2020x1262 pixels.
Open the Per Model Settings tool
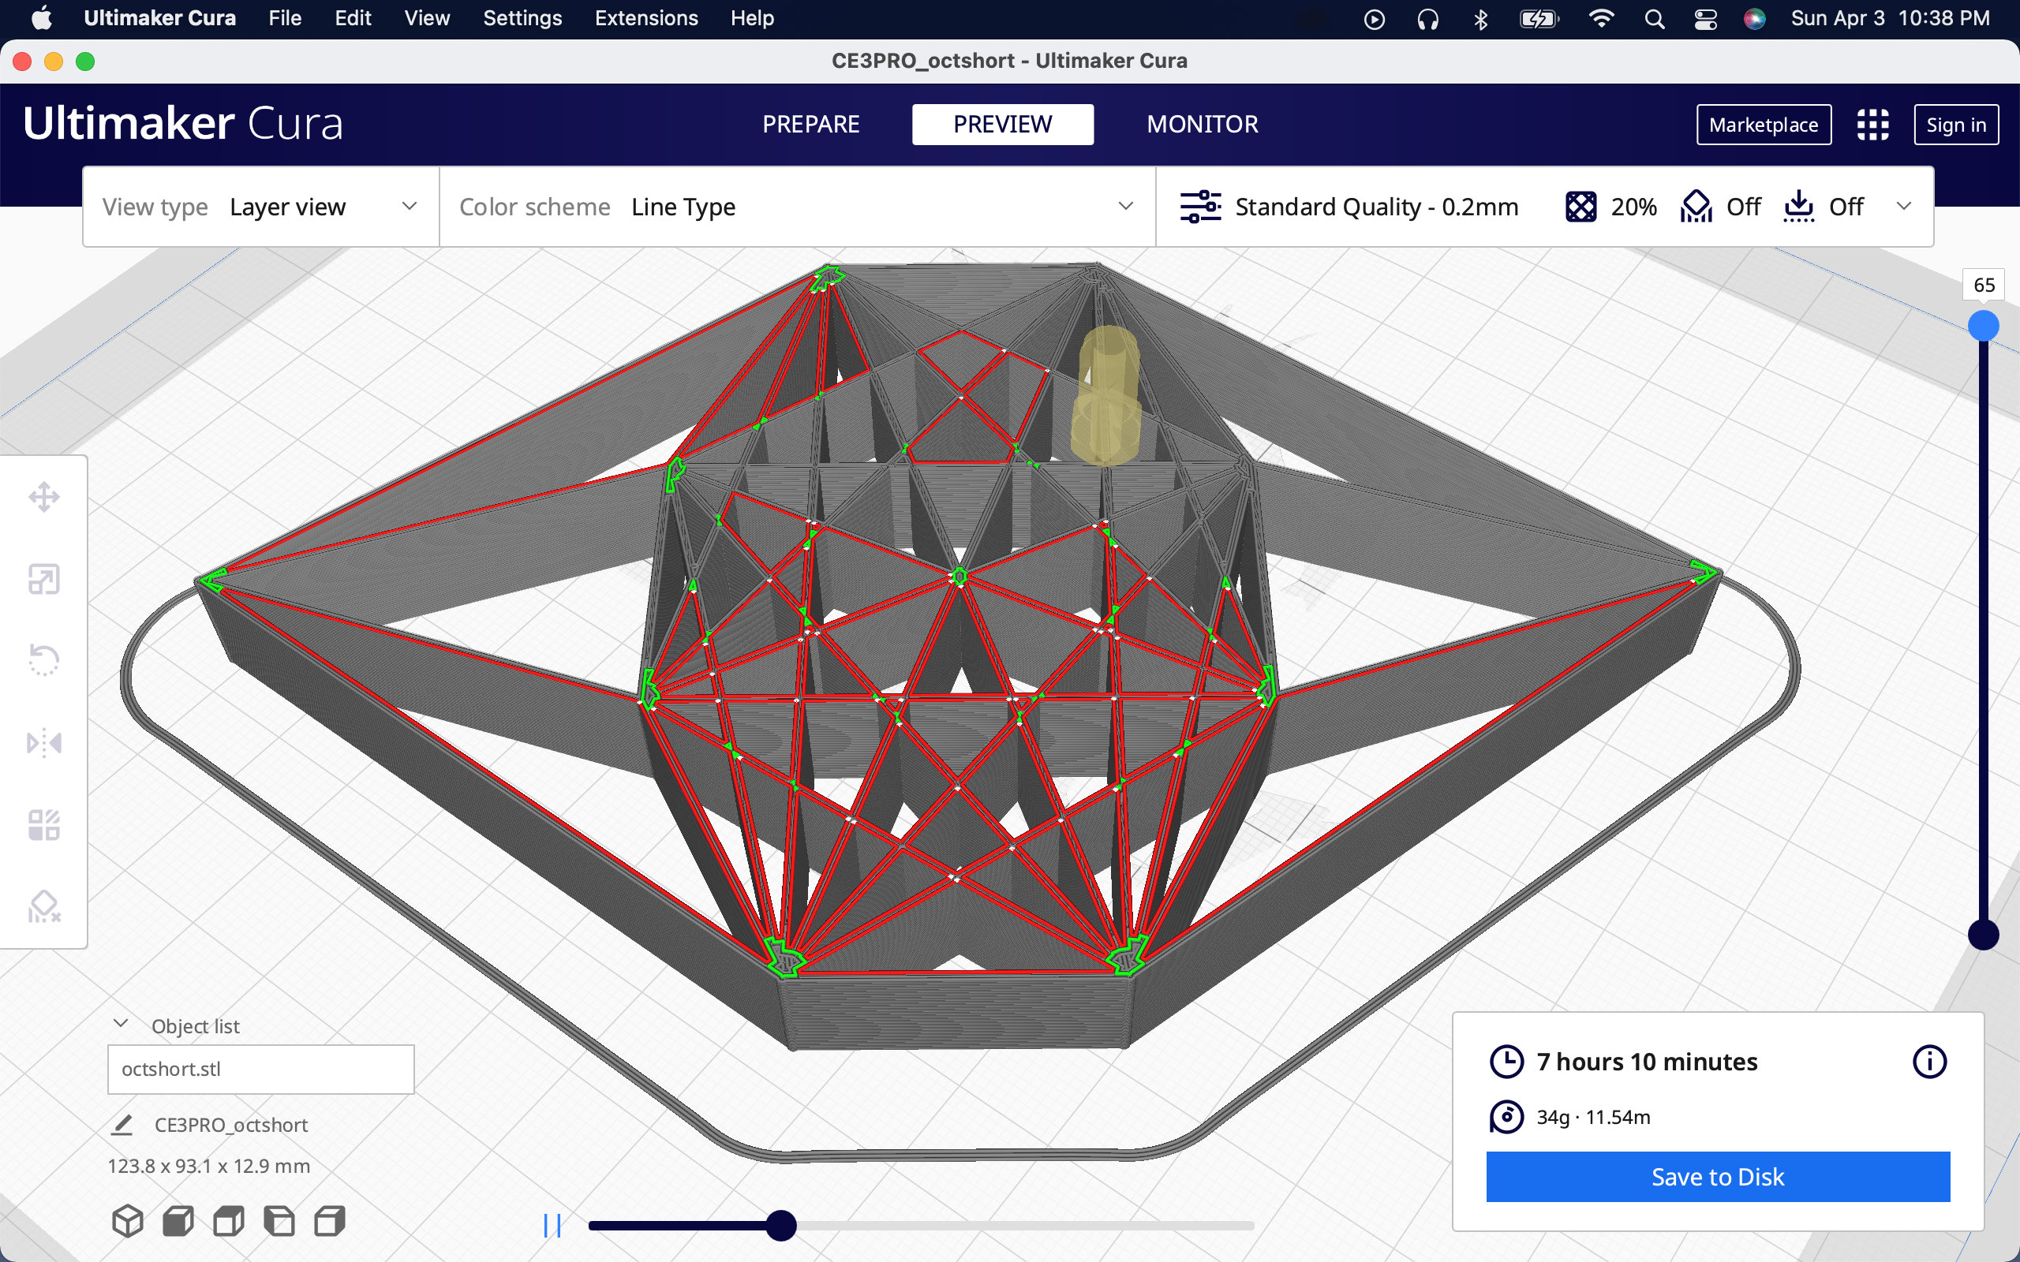(44, 825)
